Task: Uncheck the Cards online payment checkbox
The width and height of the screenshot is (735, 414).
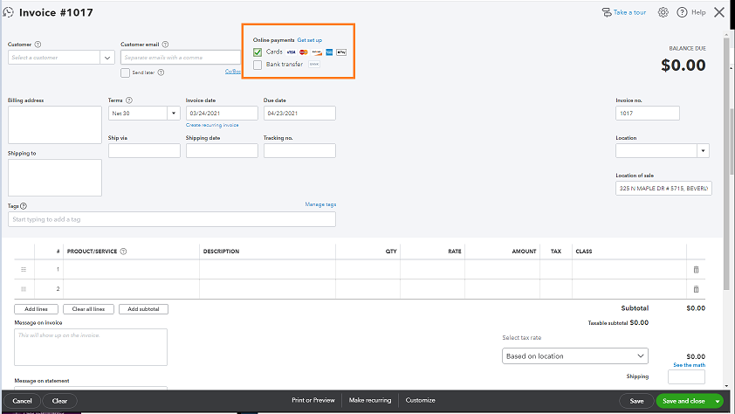Action: point(258,52)
